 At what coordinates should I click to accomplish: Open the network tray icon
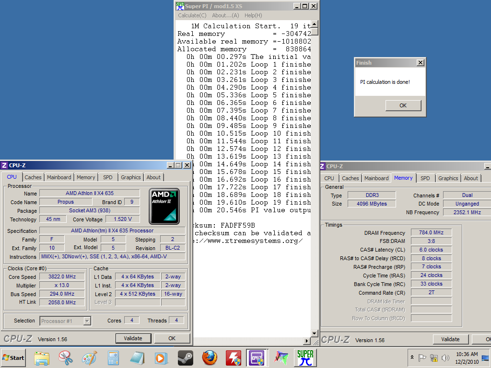pyautogui.click(x=433, y=357)
